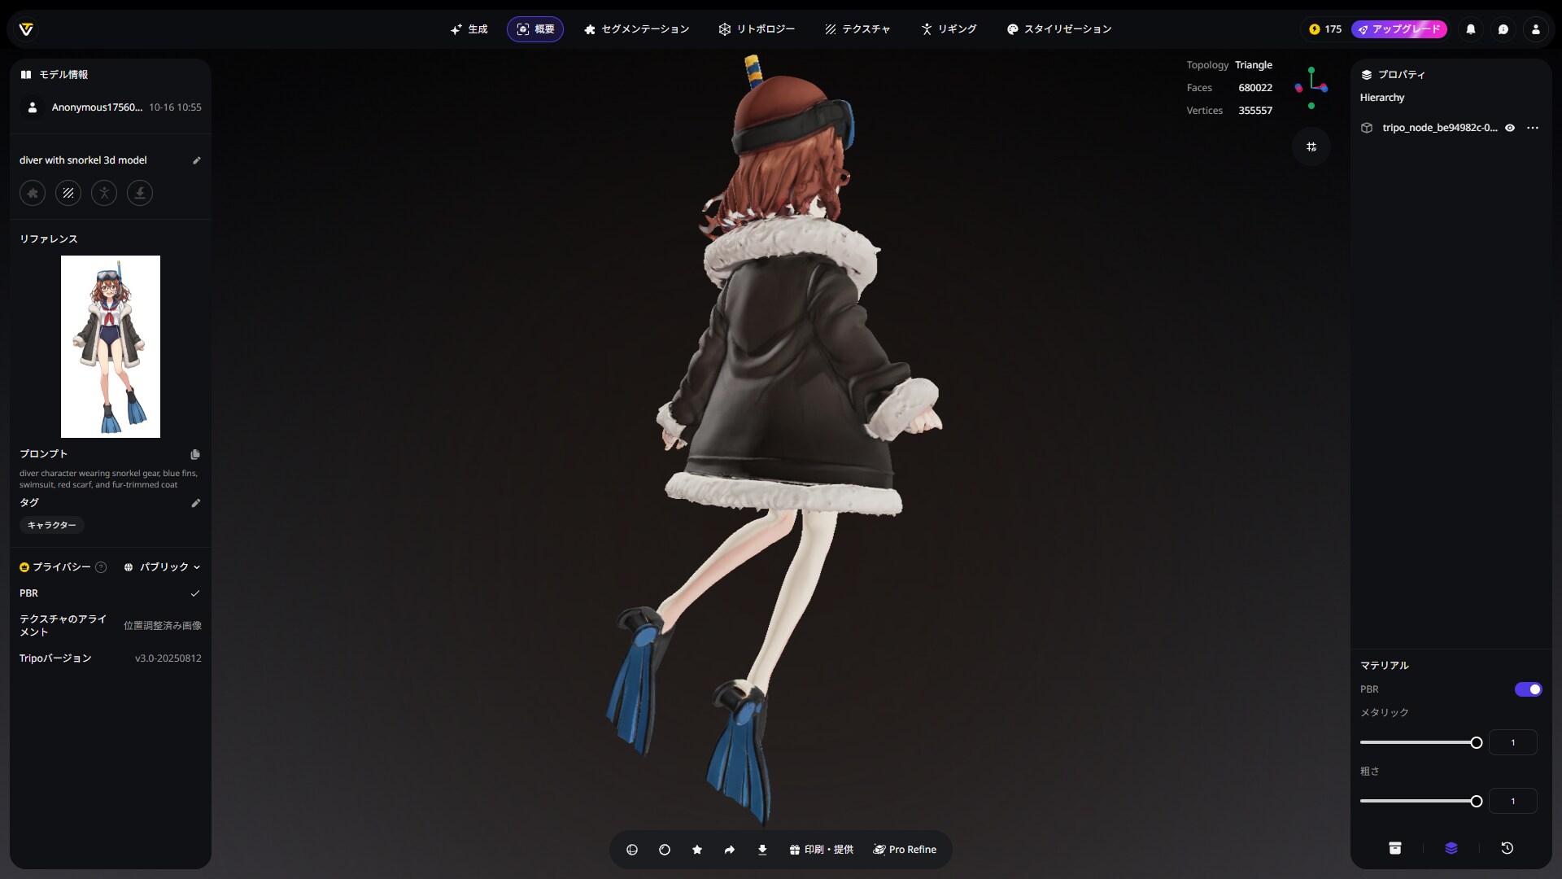Edit the model name with pencil icon
Viewport: 1562px width, 879px height.
pyautogui.click(x=196, y=160)
